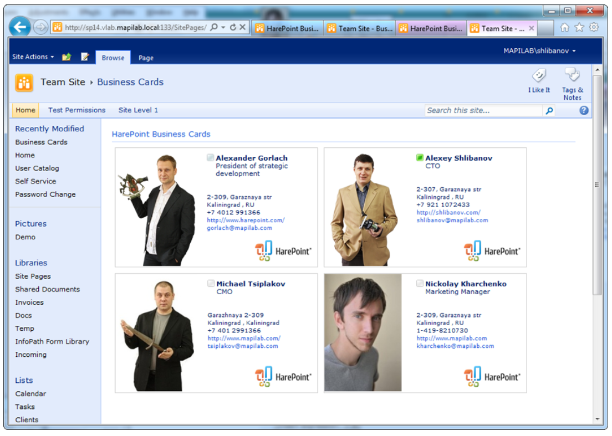Click the Team Site orange logo icon
Screen dimensions: 612x436
coord(24,83)
